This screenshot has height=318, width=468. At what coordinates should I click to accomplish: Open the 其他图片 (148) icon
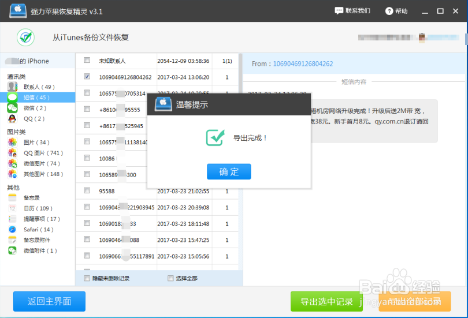point(12,174)
